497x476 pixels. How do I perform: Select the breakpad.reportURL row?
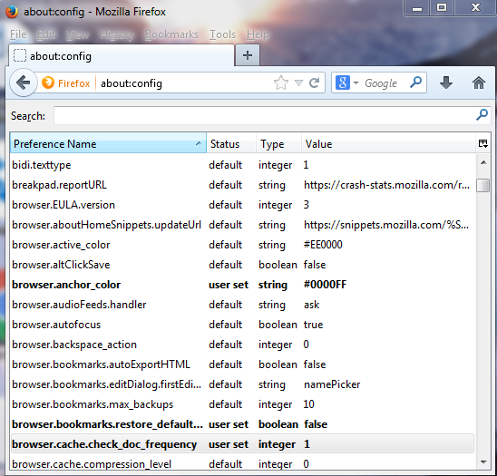tap(242, 185)
